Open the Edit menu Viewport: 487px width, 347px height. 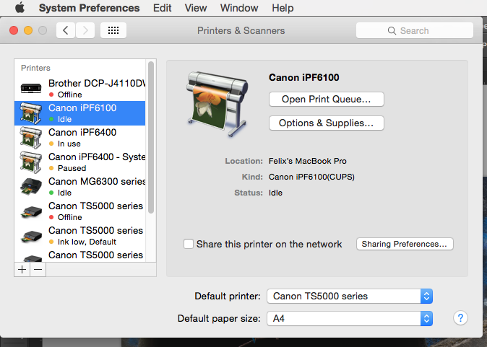pyautogui.click(x=163, y=8)
